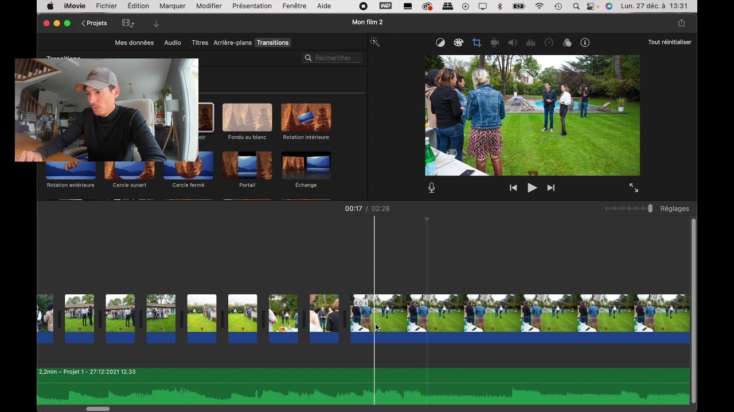
Task: Open the volume adjustment tool
Action: click(x=513, y=42)
